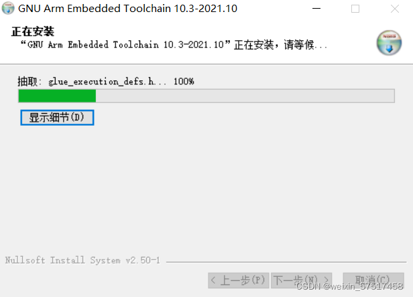Minimize the GNU Arm Embedded Toolchain window
The width and height of the screenshot is (413, 297).
(x=316, y=9)
